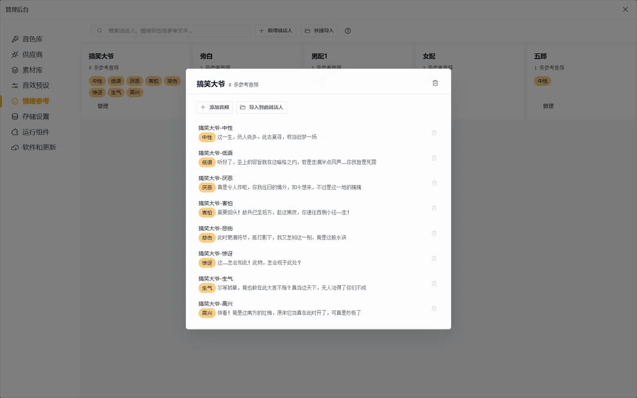
Task: Click reference text starting with 快看
Action: 289,313
